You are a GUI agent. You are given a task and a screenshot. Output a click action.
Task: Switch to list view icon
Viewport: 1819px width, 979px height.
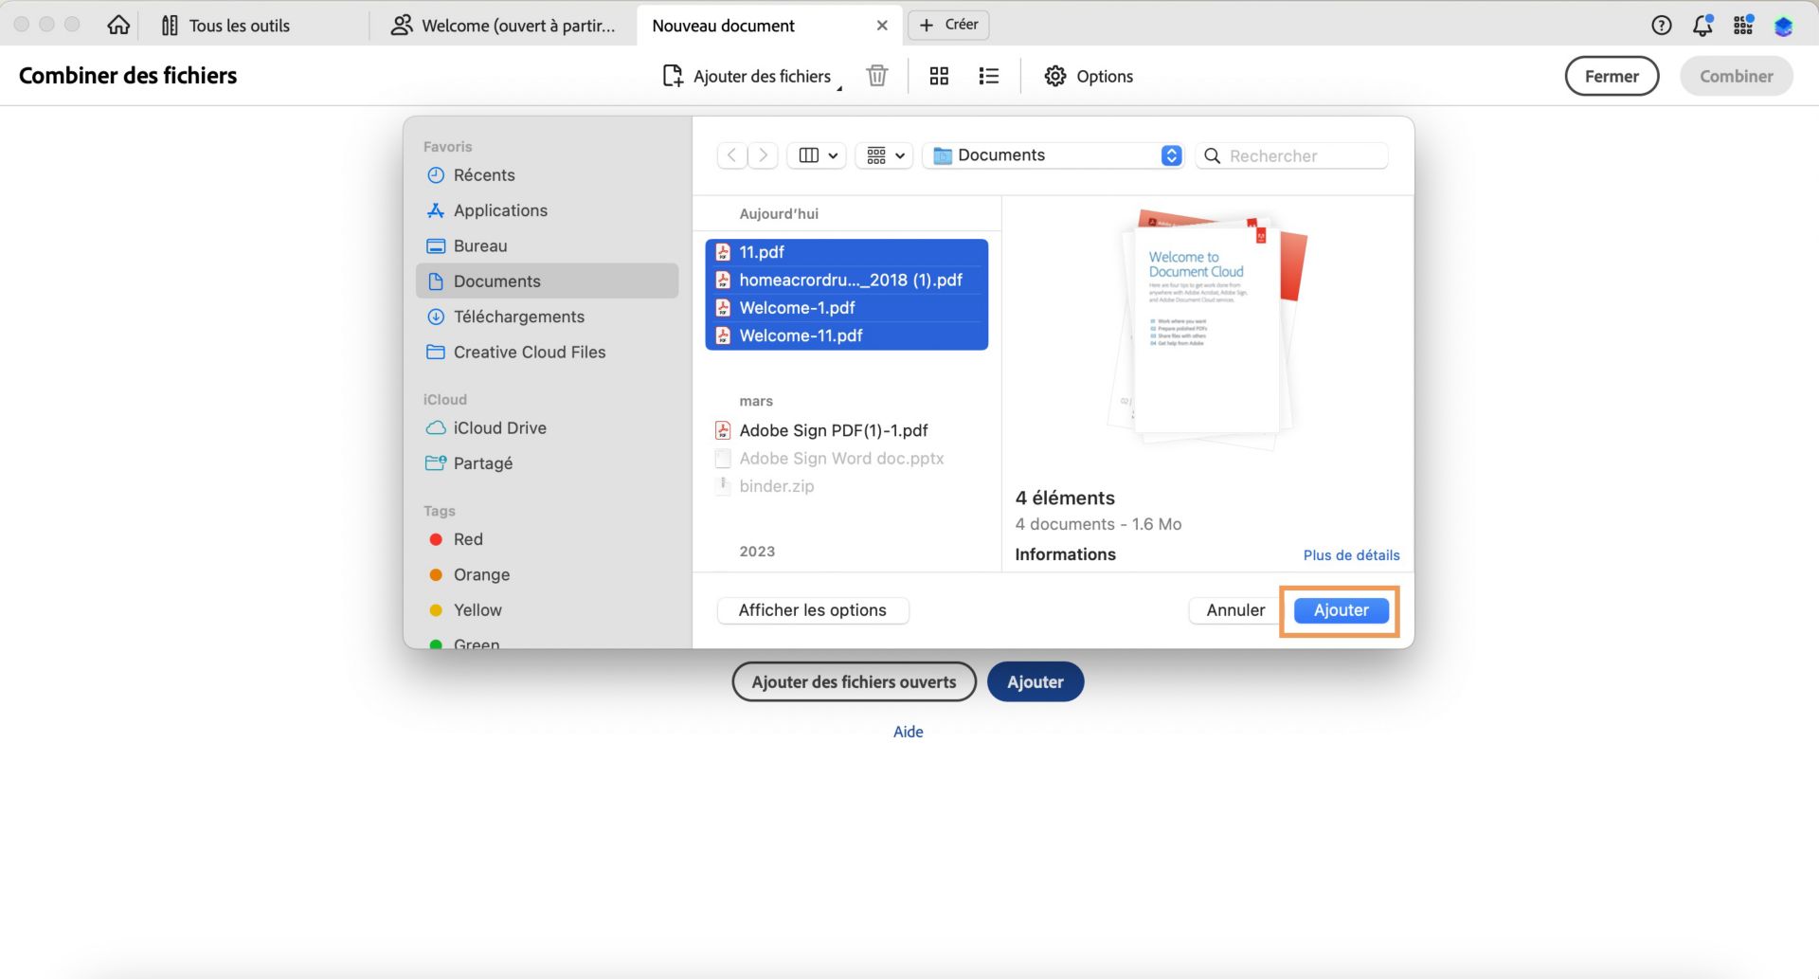coord(989,76)
